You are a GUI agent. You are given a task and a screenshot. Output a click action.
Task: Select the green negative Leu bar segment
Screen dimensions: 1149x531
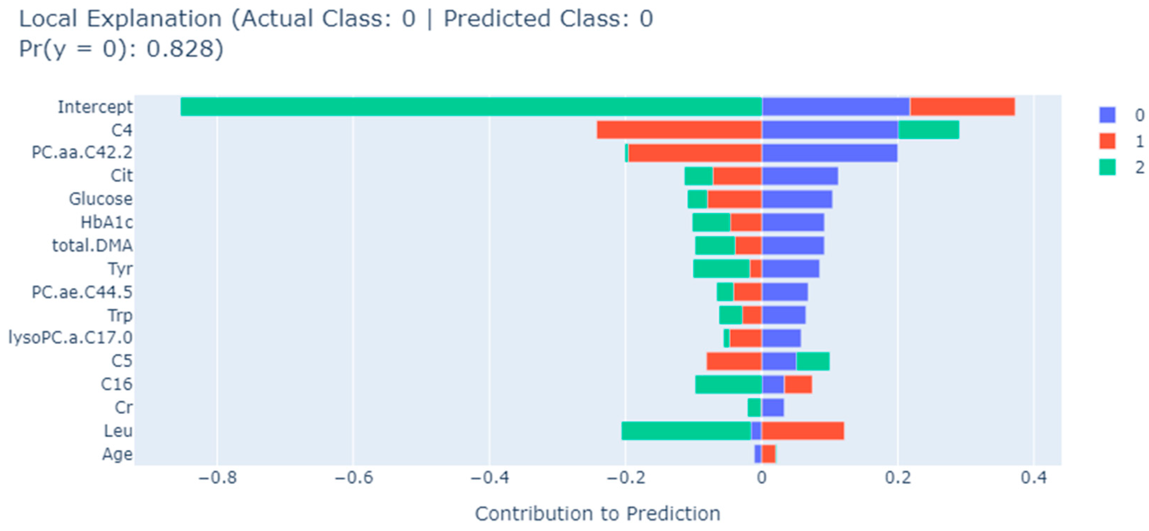tap(686, 431)
